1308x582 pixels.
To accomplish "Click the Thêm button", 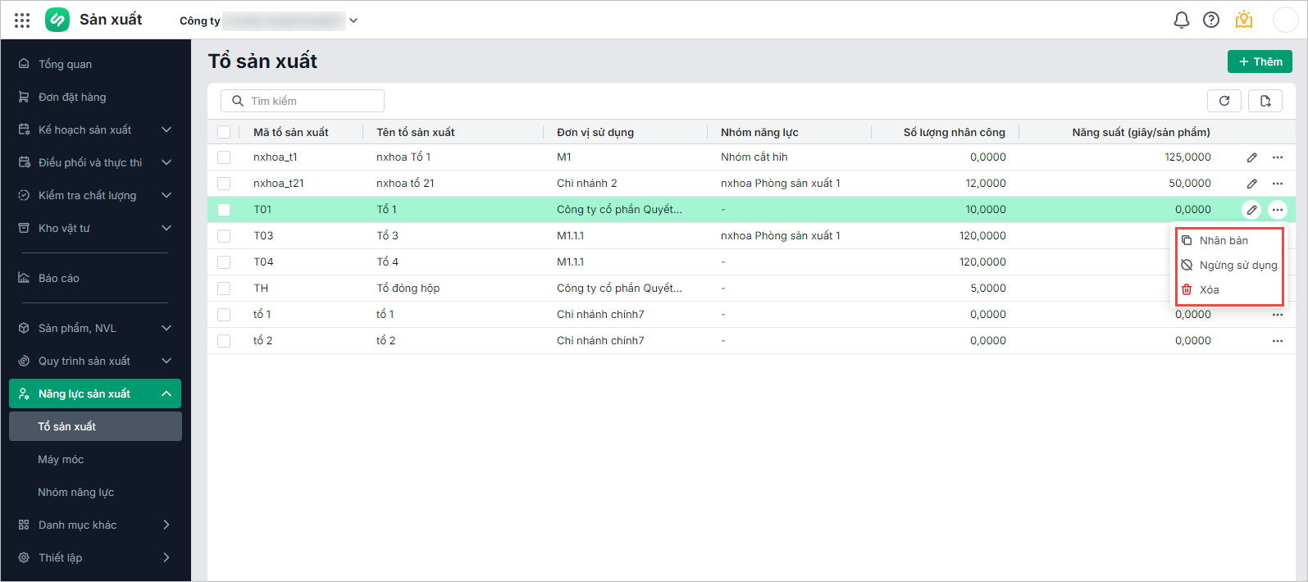I will pos(1260,61).
